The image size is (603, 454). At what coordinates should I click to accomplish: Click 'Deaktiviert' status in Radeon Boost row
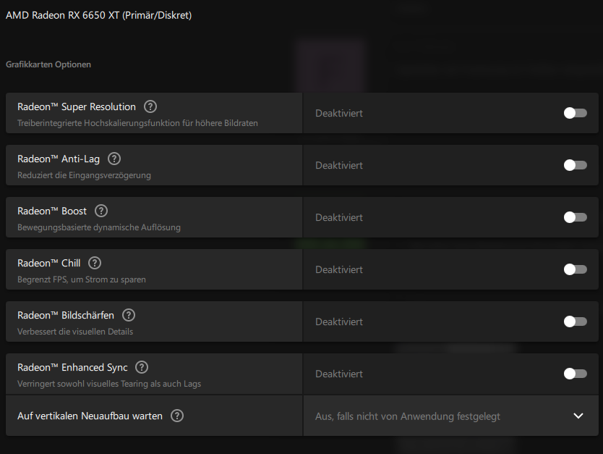(x=339, y=217)
